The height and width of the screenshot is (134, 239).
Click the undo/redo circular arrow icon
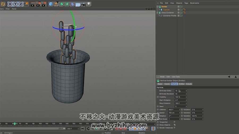coord(3,4)
